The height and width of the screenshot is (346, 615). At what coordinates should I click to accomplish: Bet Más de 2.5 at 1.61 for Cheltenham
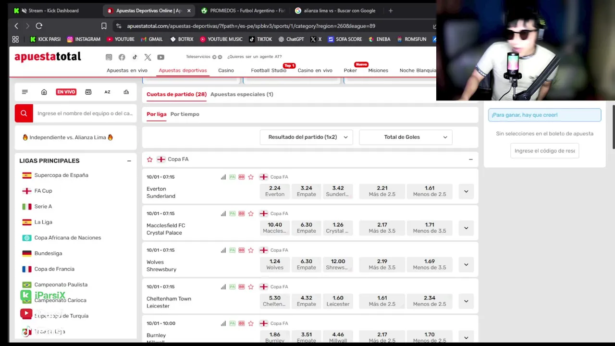pos(382,301)
